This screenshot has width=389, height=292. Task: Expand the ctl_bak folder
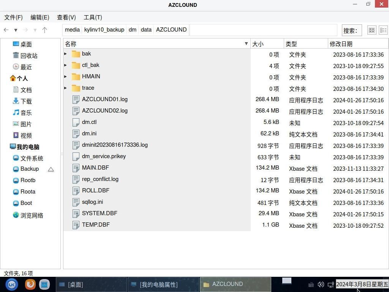(65, 65)
